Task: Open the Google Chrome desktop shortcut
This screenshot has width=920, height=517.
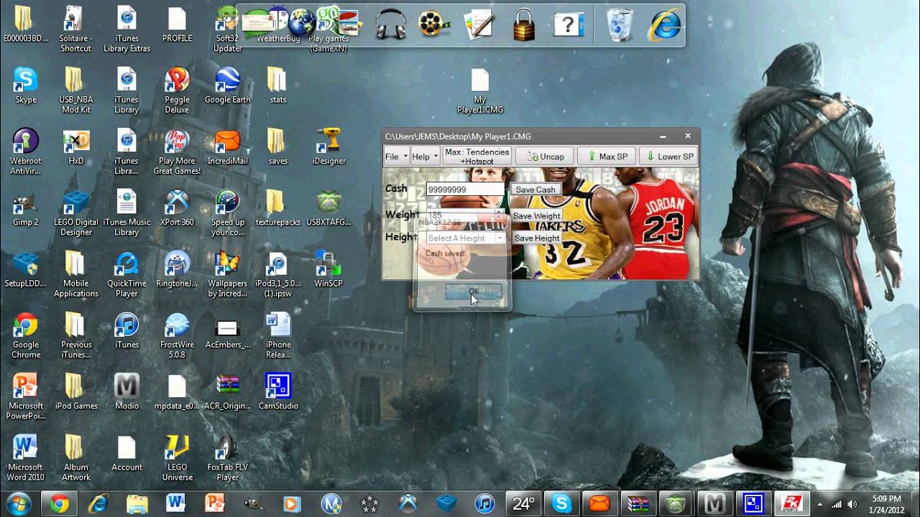Action: (x=26, y=335)
